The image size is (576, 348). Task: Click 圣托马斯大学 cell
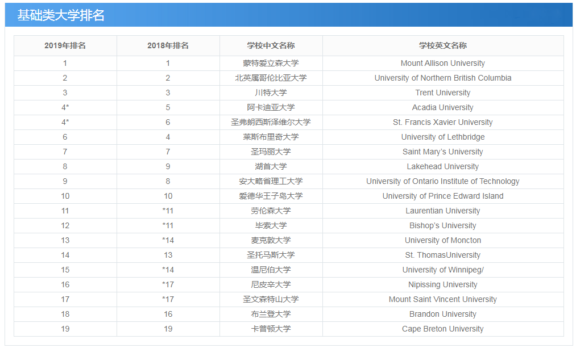pyautogui.click(x=271, y=255)
